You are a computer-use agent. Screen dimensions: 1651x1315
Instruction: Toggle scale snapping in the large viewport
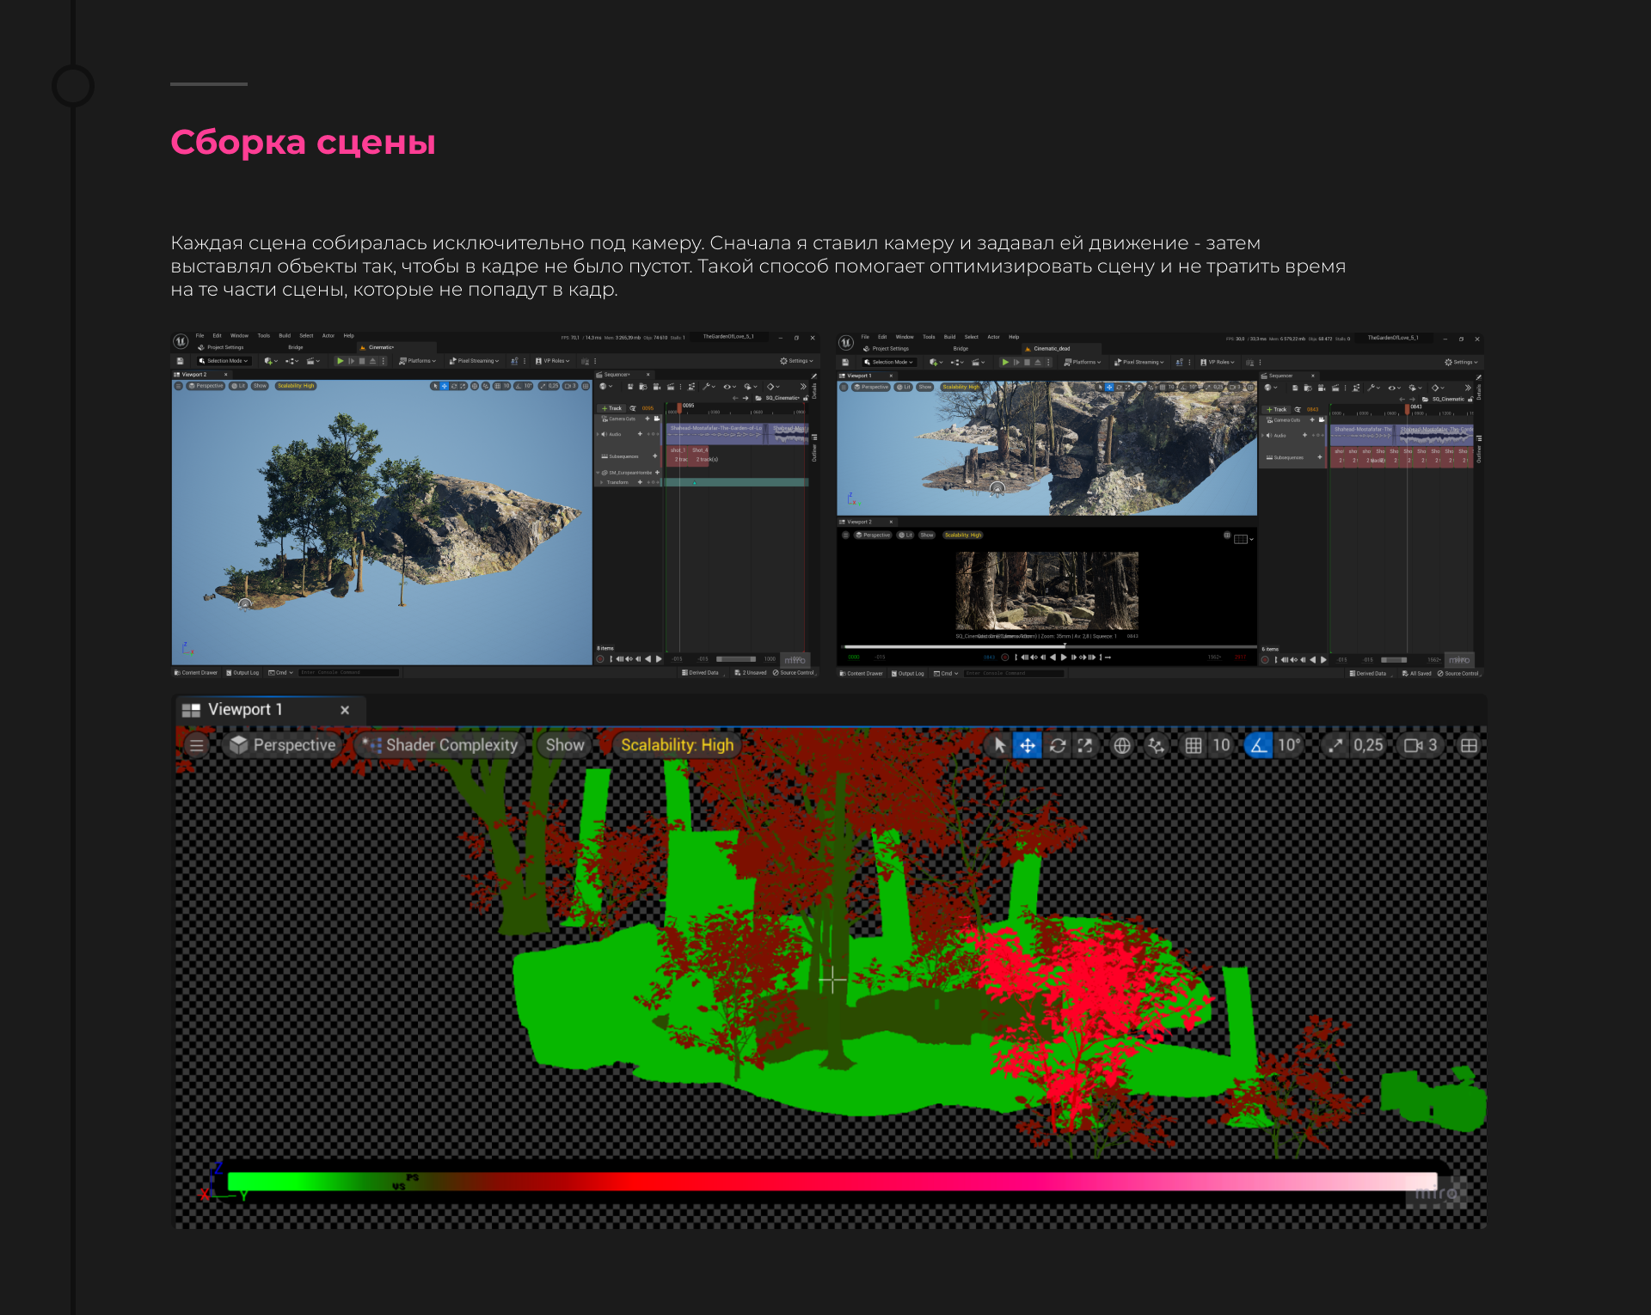tap(1335, 745)
